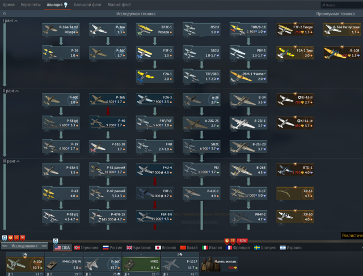Select the F3F-2 Галера premium aircraft
The height and width of the screenshot is (276, 363).
[x=295, y=29]
